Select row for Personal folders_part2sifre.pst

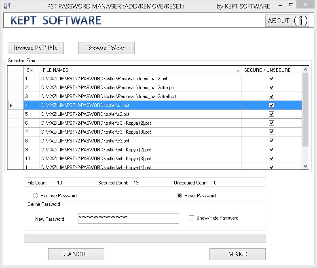coord(141,87)
